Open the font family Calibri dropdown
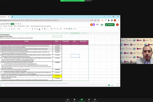Screen dimensions: 153x102 point(21,29)
